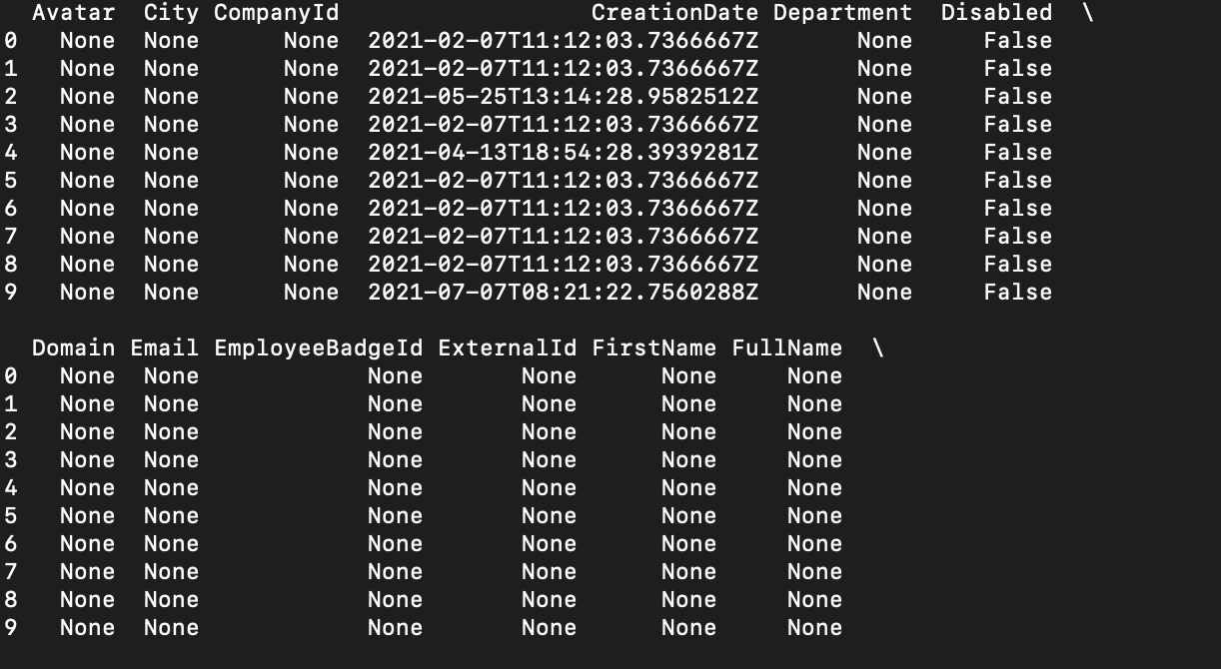1221x669 pixels.
Task: Click the FirstName column header
Action: [653, 348]
